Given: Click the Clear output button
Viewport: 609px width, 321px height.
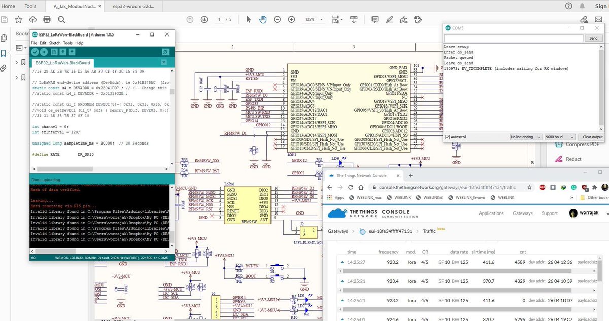Looking at the screenshot, I should [591, 137].
